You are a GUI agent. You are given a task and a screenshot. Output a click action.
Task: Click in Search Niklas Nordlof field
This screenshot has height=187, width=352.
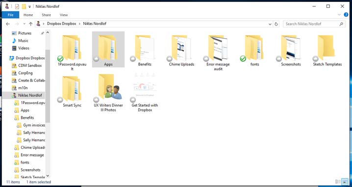[314, 24]
